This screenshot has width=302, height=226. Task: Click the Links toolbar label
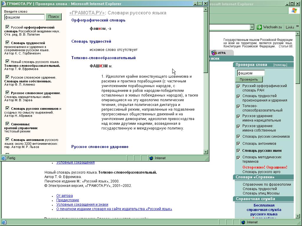pyautogui.click(x=290, y=27)
